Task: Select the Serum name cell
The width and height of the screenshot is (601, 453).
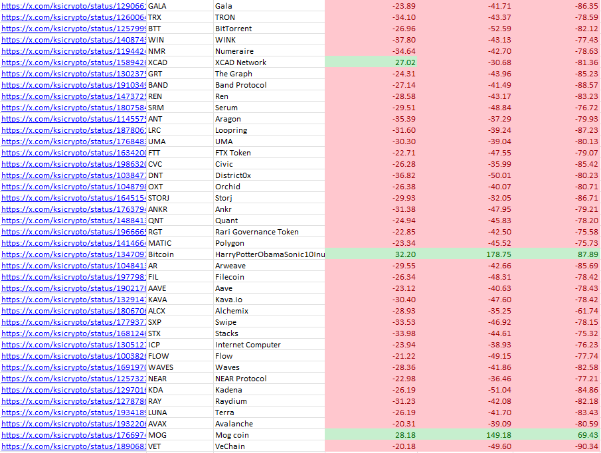Action: (269, 108)
